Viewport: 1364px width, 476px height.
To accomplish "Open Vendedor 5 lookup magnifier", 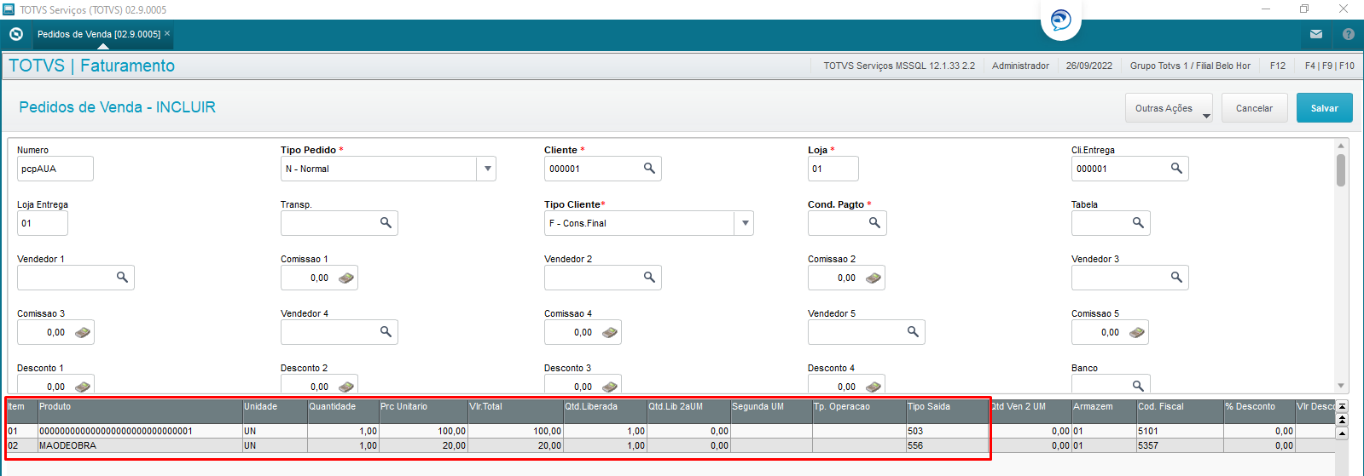I will click(913, 332).
